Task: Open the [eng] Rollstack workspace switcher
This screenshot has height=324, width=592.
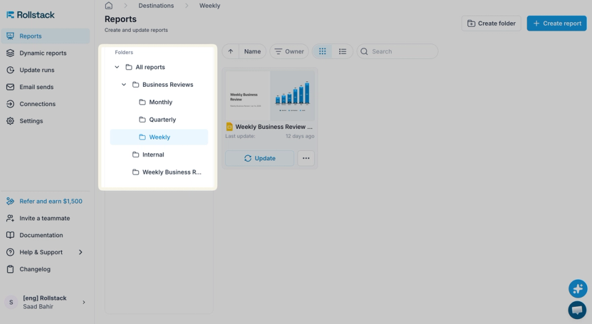Action: (x=45, y=302)
